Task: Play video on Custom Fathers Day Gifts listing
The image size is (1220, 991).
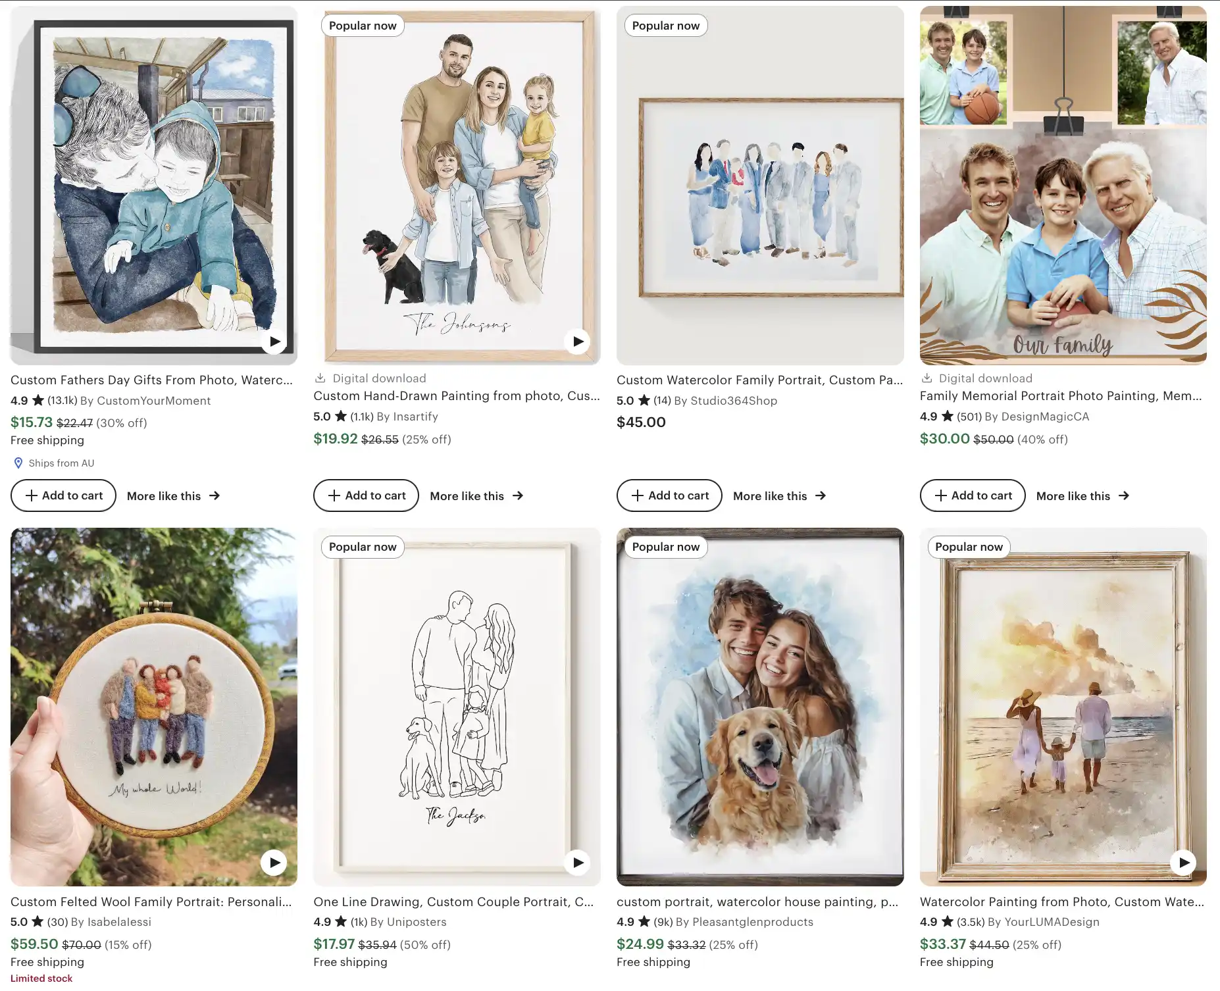Action: [x=274, y=342]
